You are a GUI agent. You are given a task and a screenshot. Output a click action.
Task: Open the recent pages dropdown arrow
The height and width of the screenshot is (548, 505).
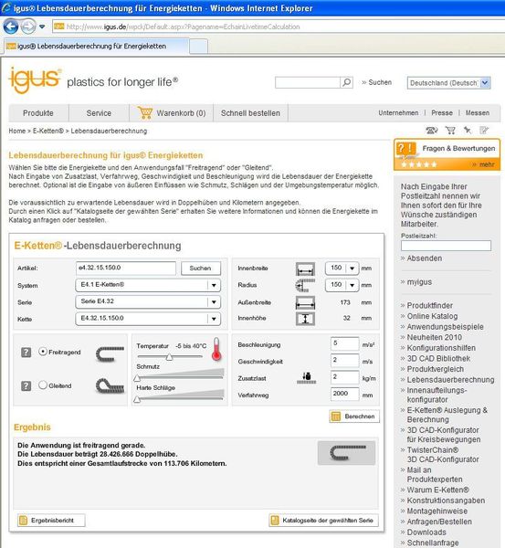click(x=42, y=26)
